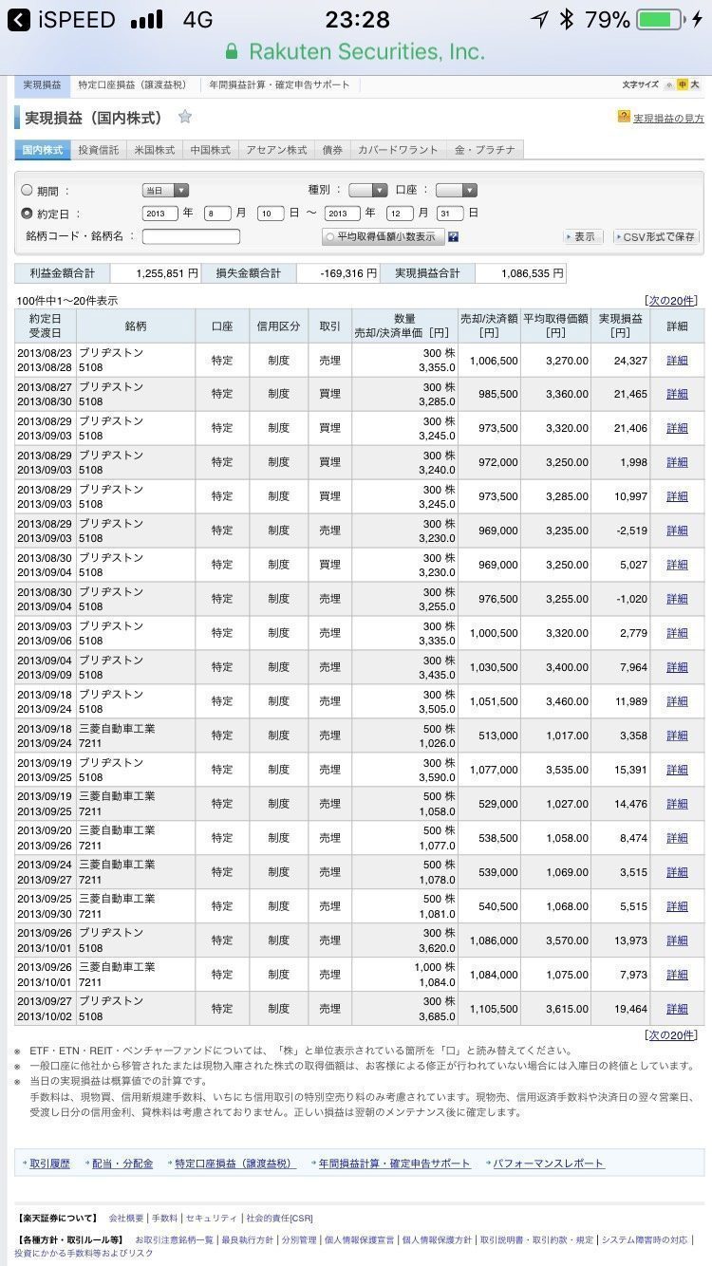Open the 種別 dropdown
This screenshot has height=1266, width=712.
tap(367, 190)
